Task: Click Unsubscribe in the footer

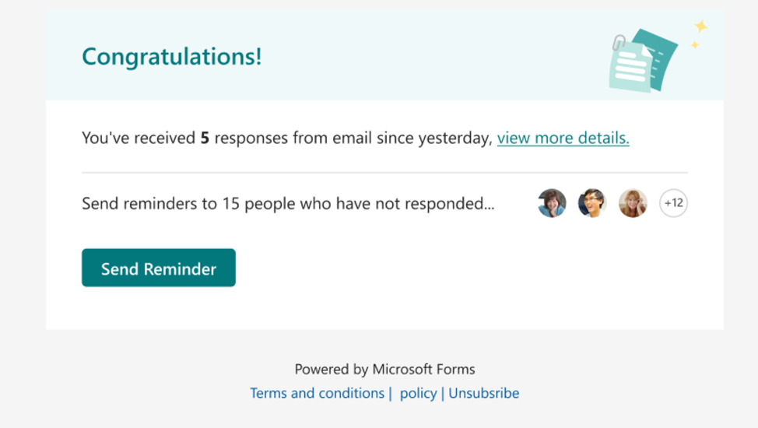Action: click(x=483, y=393)
